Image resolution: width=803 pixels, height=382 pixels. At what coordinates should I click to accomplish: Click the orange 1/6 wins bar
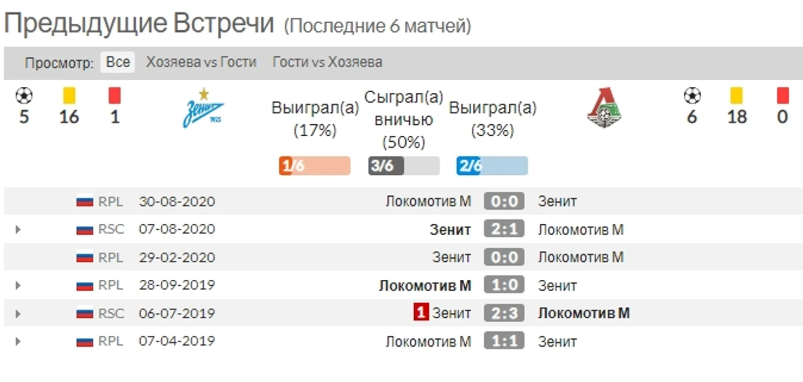click(315, 166)
